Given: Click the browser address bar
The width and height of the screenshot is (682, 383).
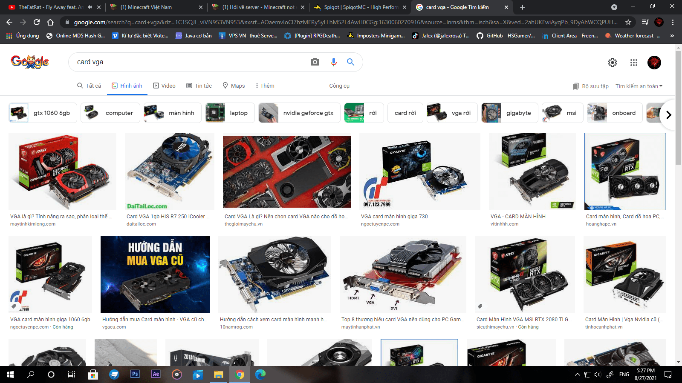Looking at the screenshot, I should click(x=345, y=22).
